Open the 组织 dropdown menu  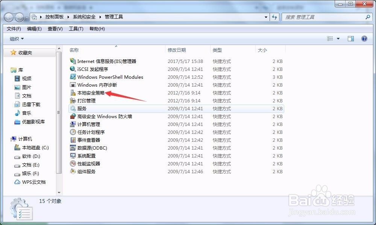[x=17, y=39]
